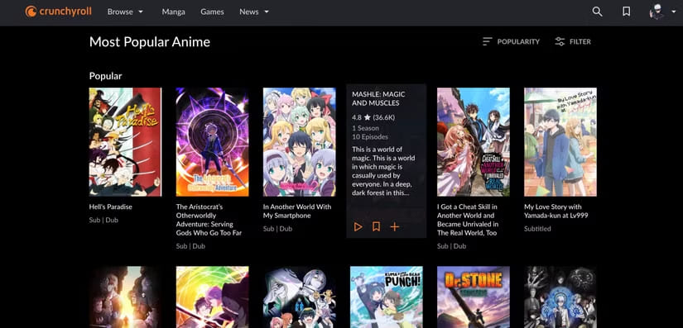683x328 pixels.
Task: Open the black-and-white poster ending second row
Action: [x=560, y=297]
